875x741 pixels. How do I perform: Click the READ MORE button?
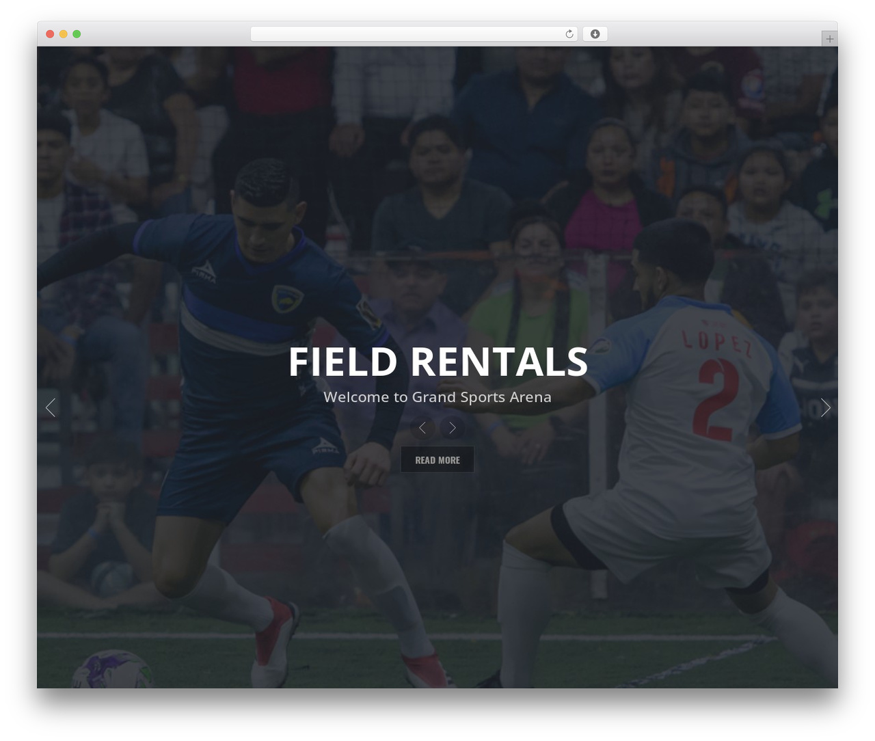tap(437, 460)
